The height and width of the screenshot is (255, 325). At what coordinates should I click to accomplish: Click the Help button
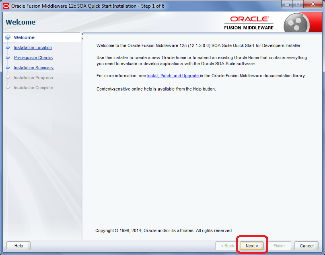coord(18,246)
